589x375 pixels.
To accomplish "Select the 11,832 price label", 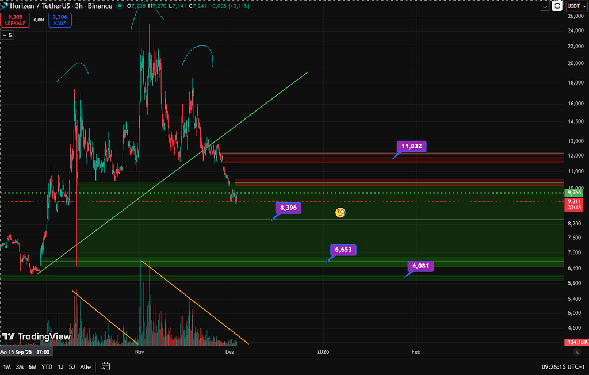I will point(412,146).
